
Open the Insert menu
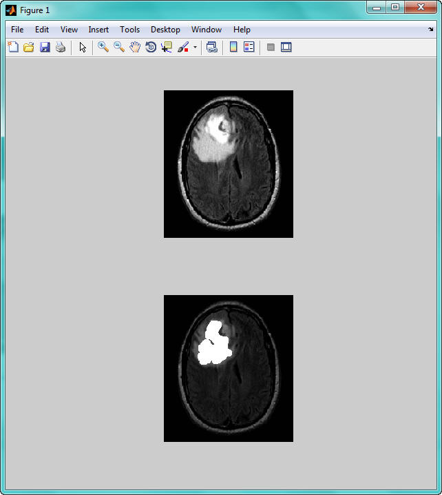point(98,30)
